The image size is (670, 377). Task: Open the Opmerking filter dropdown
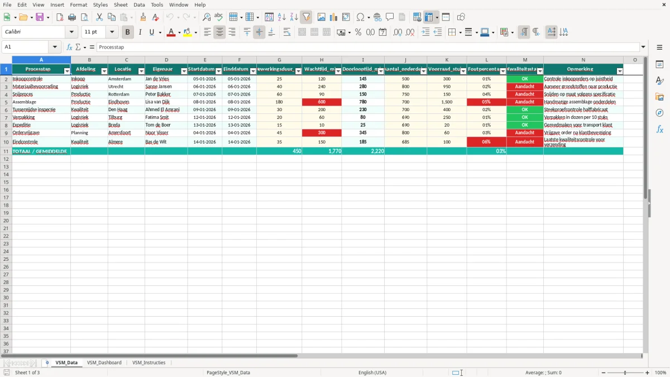pos(619,71)
